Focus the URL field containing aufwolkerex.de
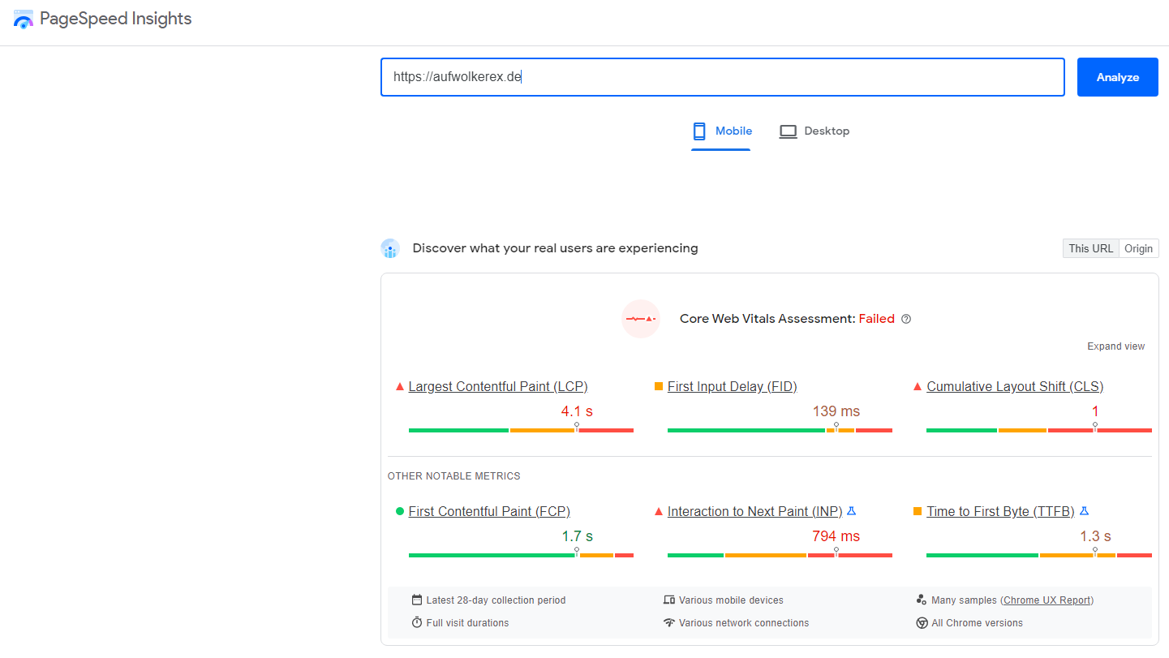Viewport: 1169px width, 658px height. click(722, 77)
